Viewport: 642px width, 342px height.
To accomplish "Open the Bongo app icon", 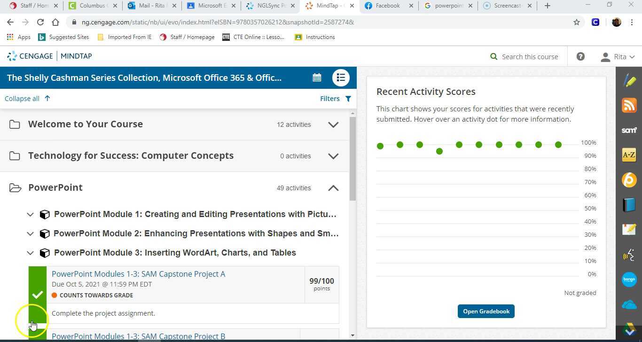I will (629, 279).
